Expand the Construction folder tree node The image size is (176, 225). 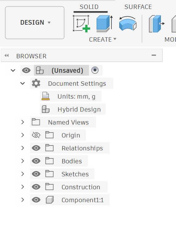tap(23, 187)
